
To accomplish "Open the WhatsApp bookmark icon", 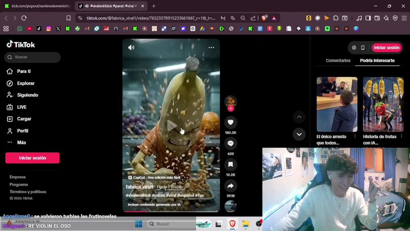I will pos(20,29).
